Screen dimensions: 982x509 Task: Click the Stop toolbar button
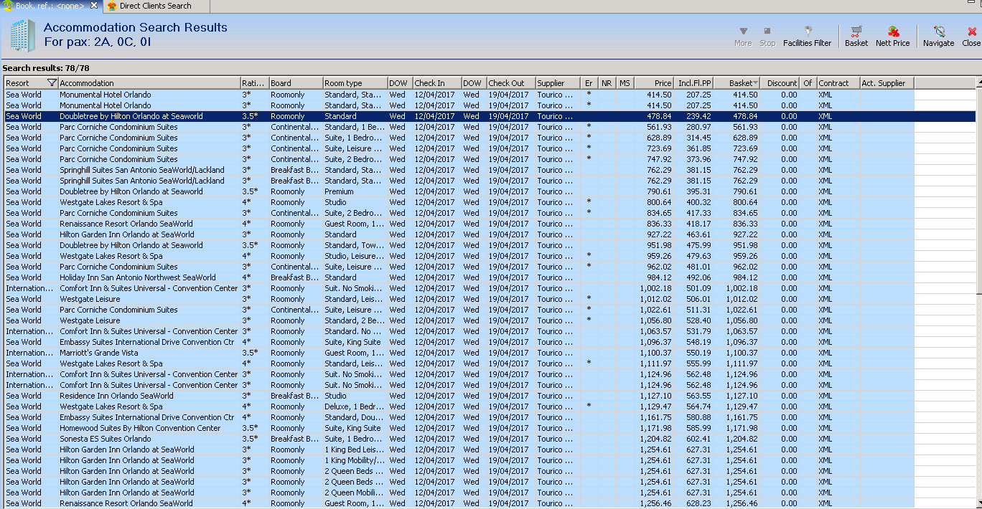767,37
